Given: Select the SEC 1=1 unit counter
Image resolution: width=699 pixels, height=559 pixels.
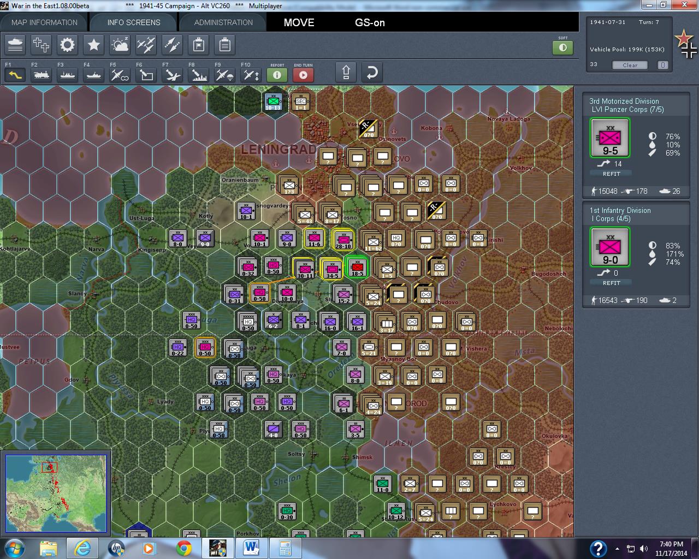Looking at the screenshot, I should point(300,101).
